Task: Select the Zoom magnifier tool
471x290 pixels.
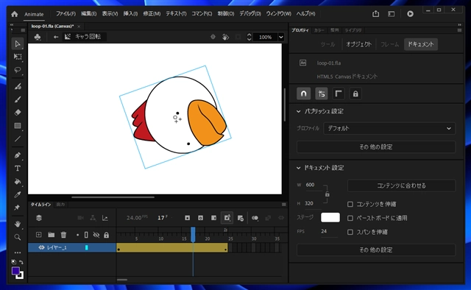Action: point(18,238)
